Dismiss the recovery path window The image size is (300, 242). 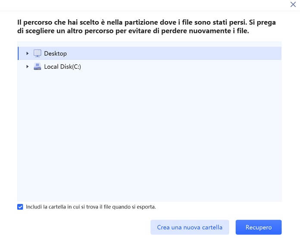293,4
